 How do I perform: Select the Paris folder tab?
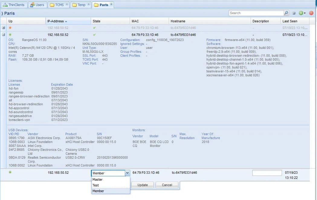[x=104, y=5]
